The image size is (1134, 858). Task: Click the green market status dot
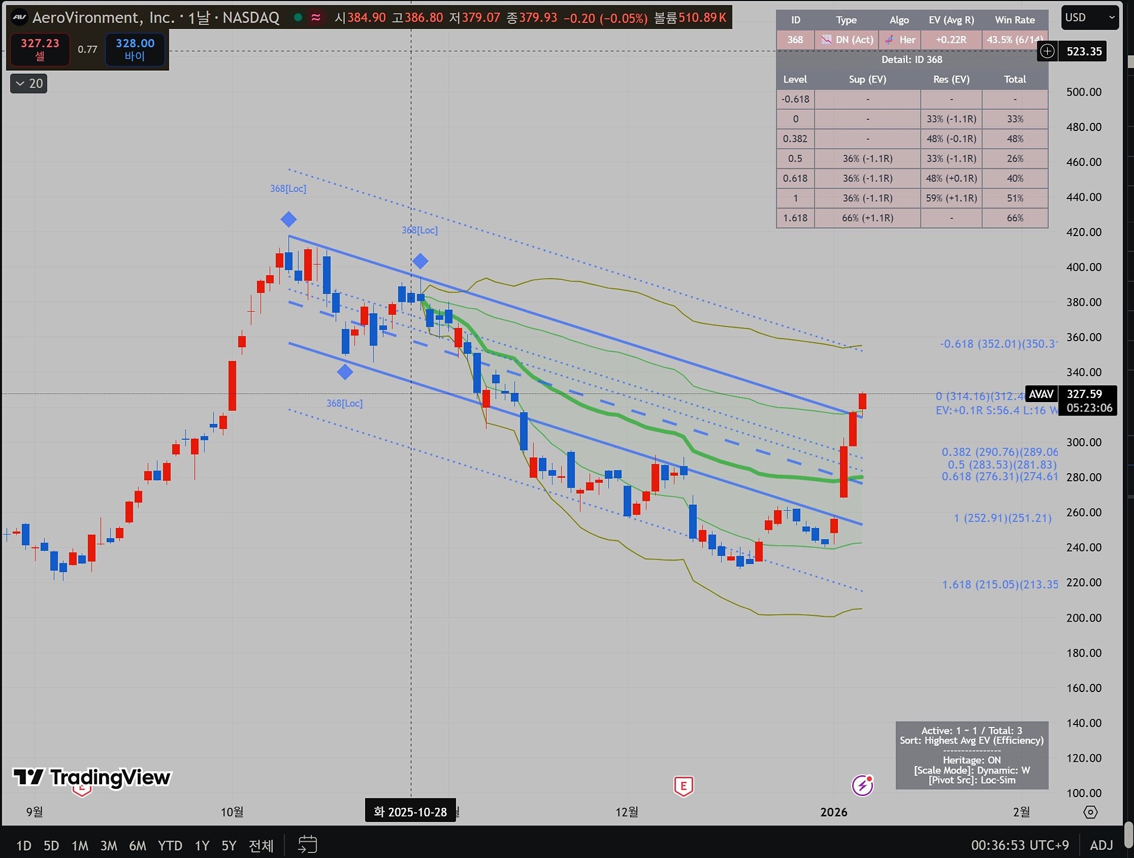pos(298,17)
